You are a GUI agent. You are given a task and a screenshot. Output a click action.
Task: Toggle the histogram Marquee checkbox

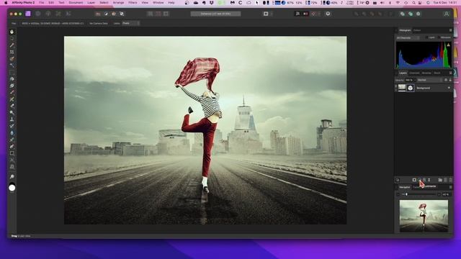439,37
